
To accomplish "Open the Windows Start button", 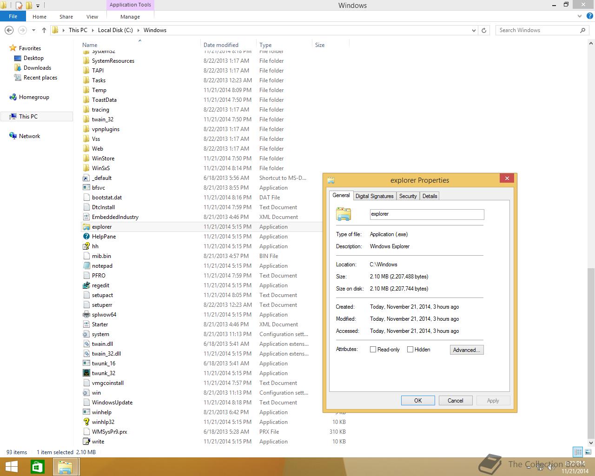I will pyautogui.click(x=11, y=467).
